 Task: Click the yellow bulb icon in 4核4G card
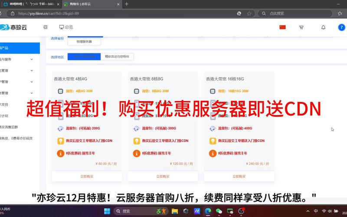(x=61, y=141)
